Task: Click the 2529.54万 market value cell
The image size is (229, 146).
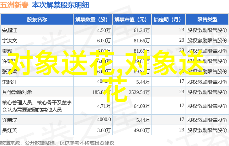Action: pyautogui.click(x=139, y=92)
